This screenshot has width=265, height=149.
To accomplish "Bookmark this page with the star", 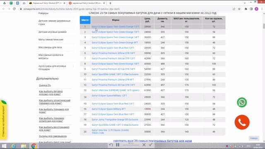I will 239,9.
